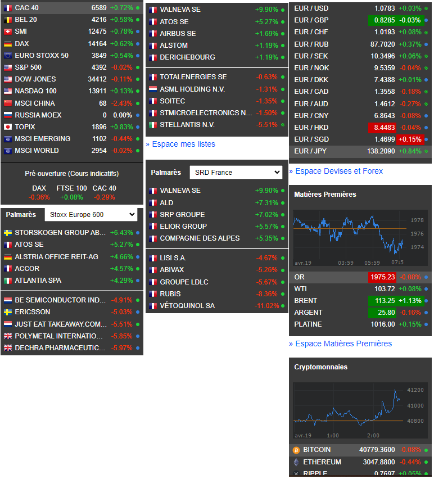This screenshot has width=434, height=479.
Task: Select ALSTRIA OFFICE REIT-AG stock
Action: pos(72,257)
